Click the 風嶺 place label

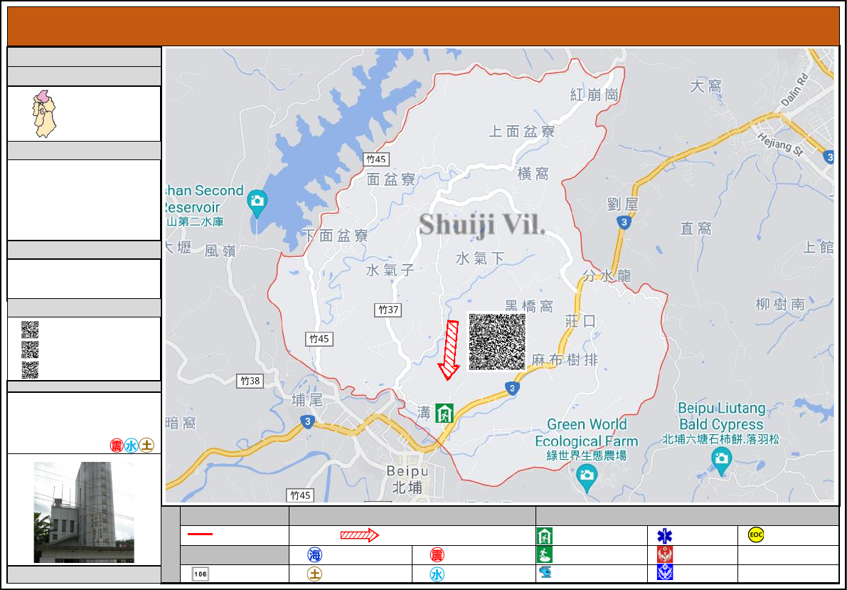click(220, 251)
